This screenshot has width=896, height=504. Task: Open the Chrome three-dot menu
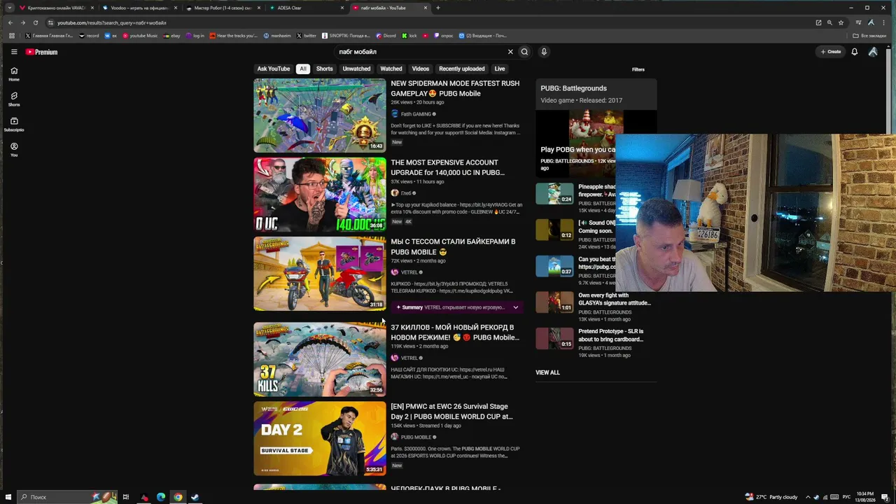pyautogui.click(x=884, y=22)
